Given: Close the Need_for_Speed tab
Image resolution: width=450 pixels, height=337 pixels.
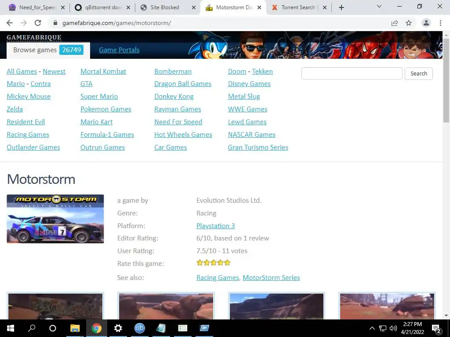Looking at the screenshot, I should 63,7.
